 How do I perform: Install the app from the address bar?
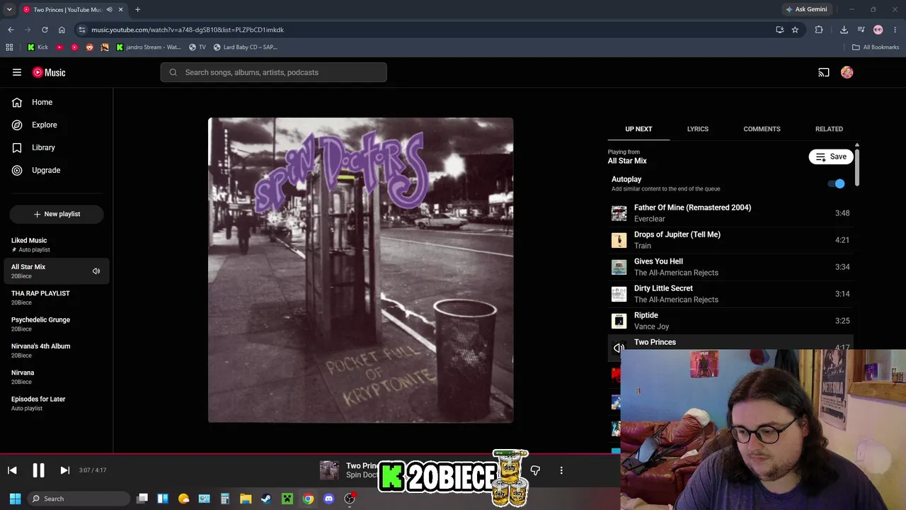[x=779, y=30]
